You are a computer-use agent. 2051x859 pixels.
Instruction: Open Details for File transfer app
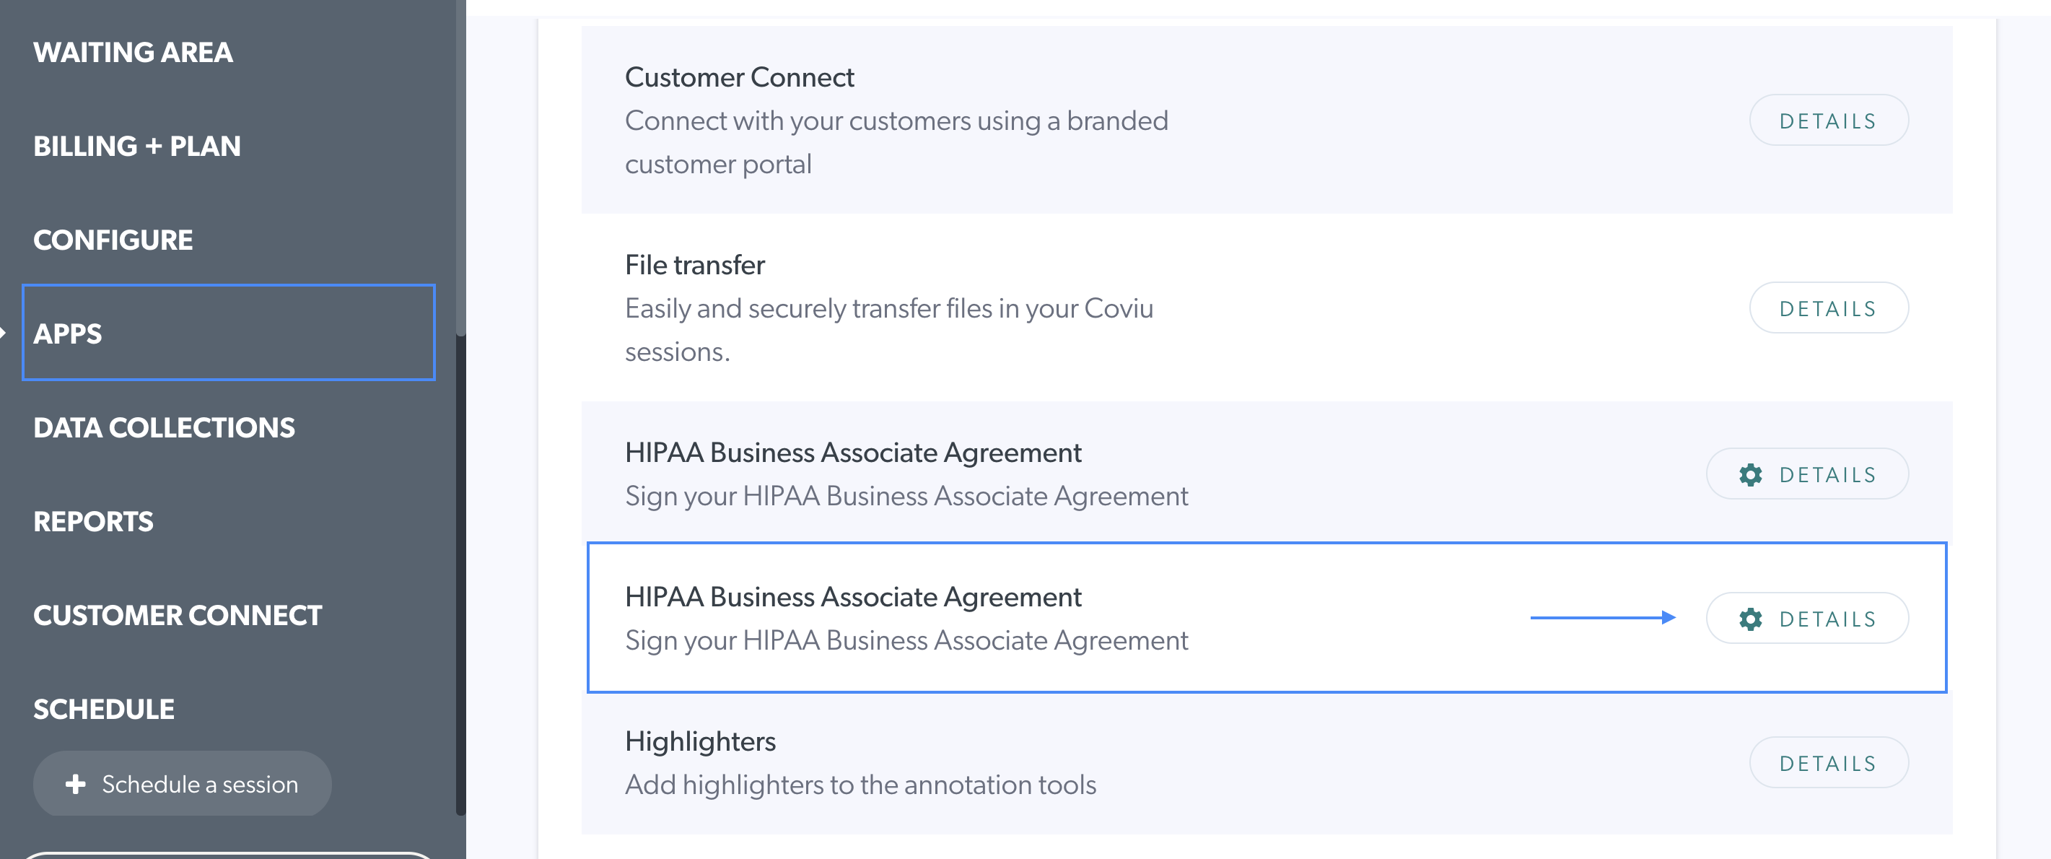[1828, 308]
